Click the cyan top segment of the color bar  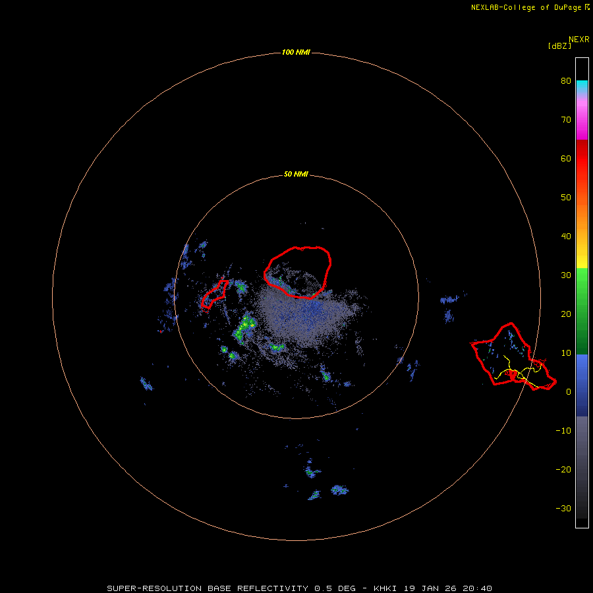(582, 85)
